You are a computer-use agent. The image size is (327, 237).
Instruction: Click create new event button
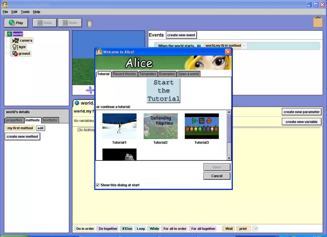181,35
